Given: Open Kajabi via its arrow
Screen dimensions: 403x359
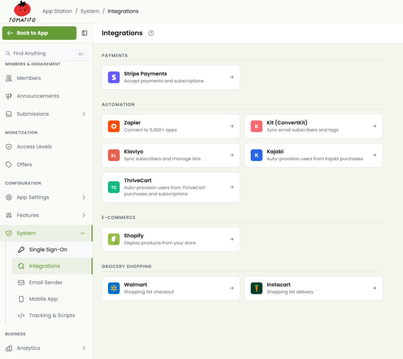Looking at the screenshot, I should coord(374,155).
